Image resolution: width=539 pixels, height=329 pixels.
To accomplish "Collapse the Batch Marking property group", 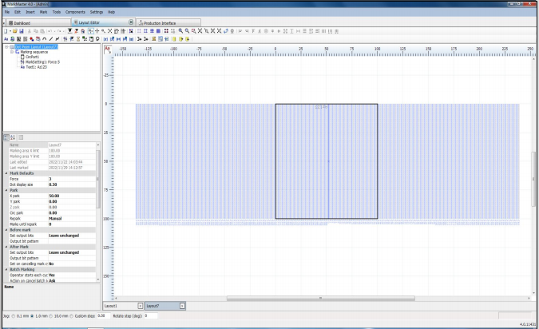I will (x=6, y=269).
